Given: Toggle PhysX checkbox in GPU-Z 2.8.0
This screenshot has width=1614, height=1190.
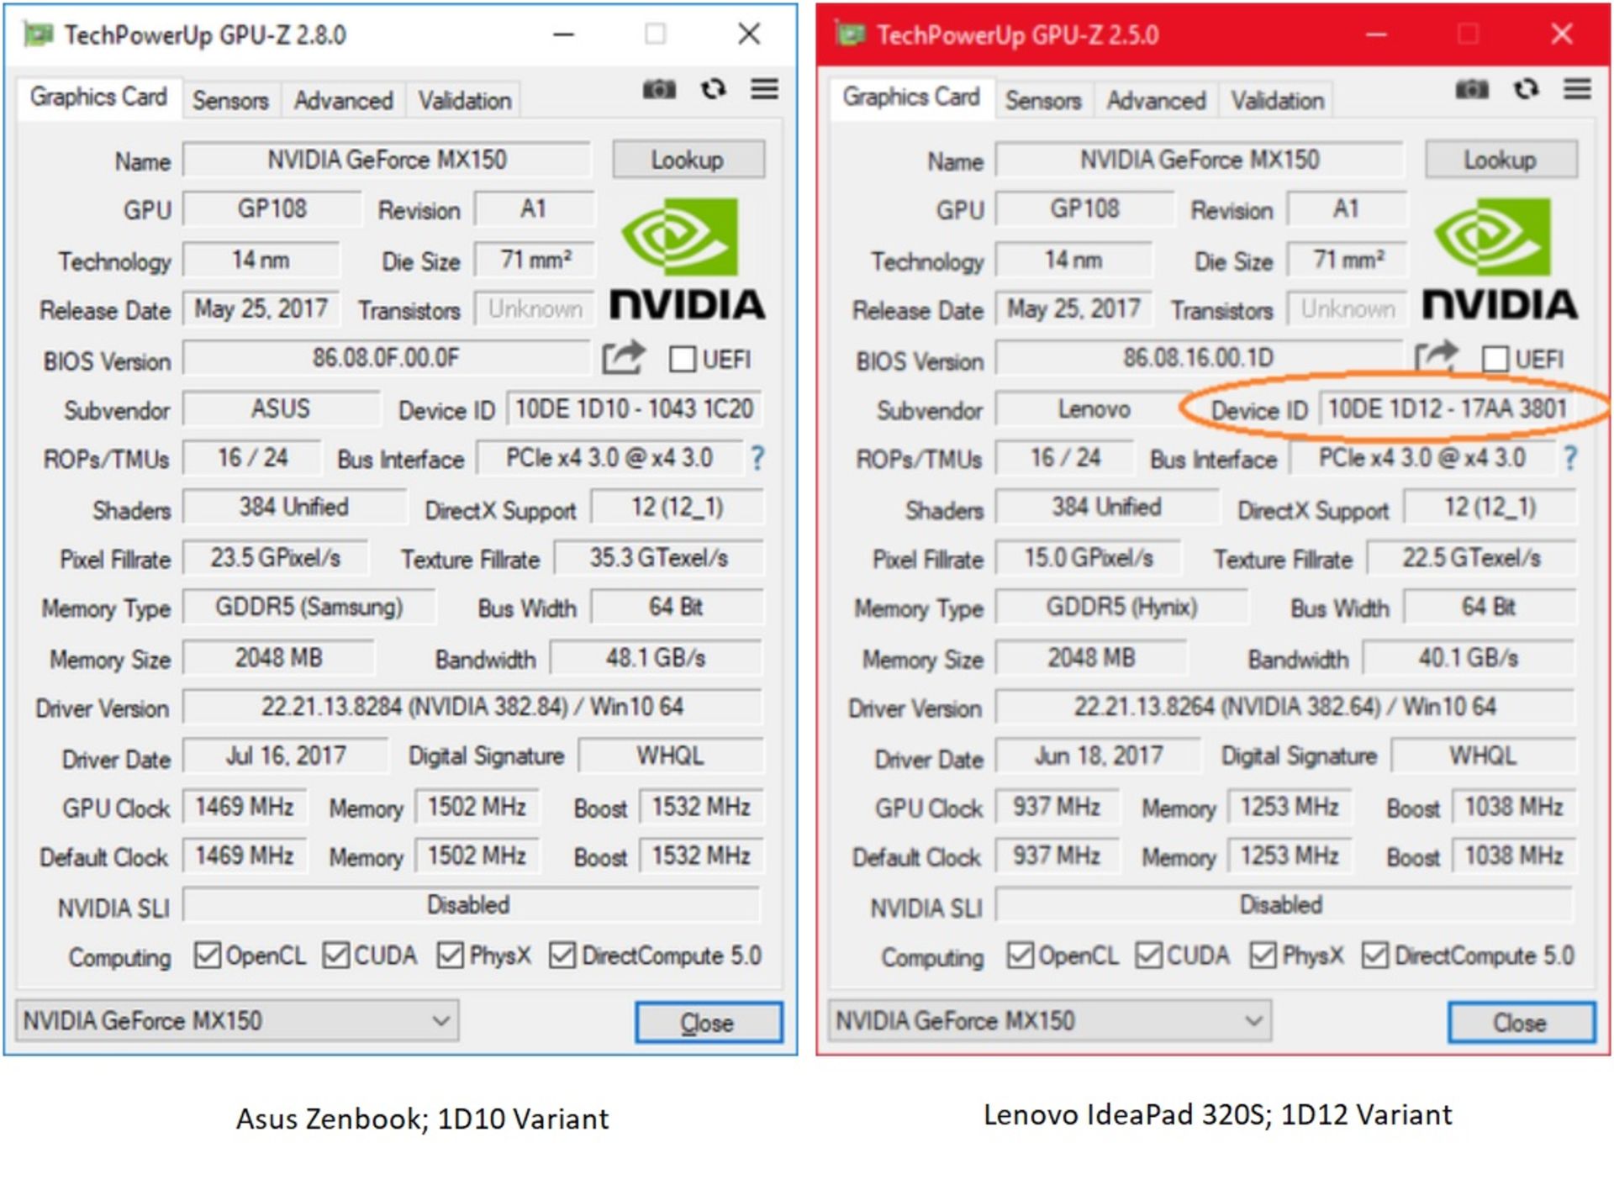Looking at the screenshot, I should [451, 956].
